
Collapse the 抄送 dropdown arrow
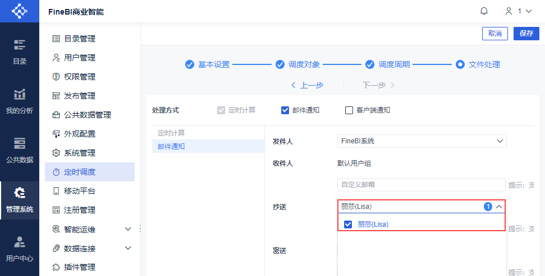tap(499, 207)
